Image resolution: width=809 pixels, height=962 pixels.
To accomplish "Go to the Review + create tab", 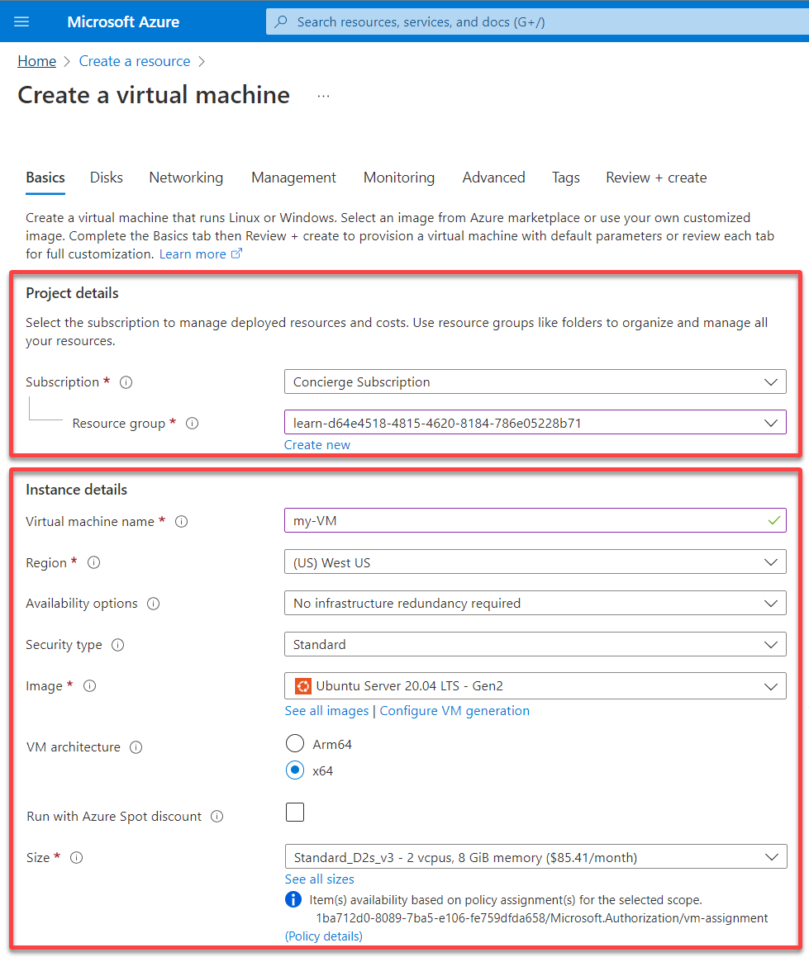I will click(x=656, y=178).
